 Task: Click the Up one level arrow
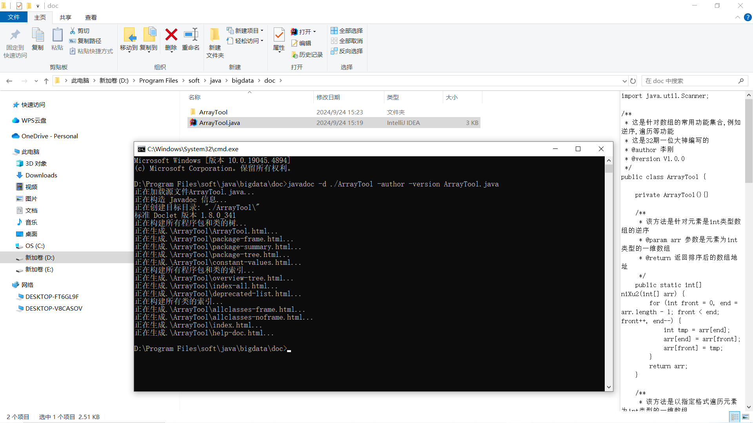tap(46, 81)
